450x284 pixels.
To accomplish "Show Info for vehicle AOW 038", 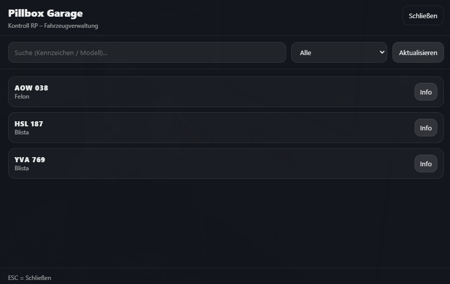I will (426, 92).
